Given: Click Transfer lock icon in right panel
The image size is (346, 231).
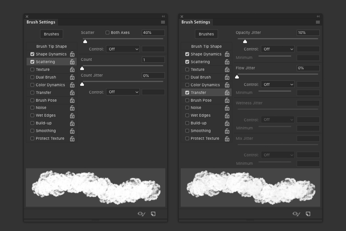Looking at the screenshot, I should (x=227, y=92).
